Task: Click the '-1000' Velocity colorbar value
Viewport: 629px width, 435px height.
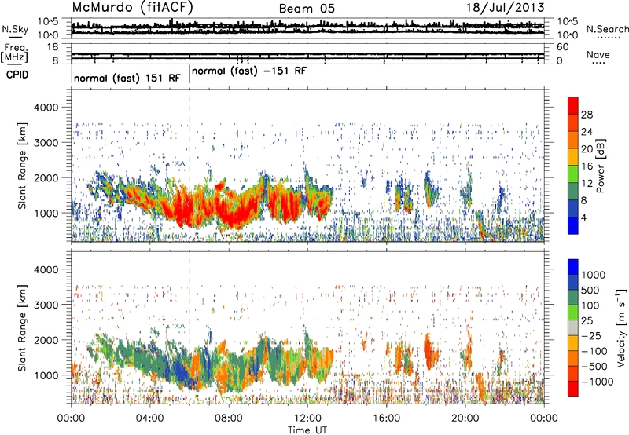Action: pyautogui.click(x=598, y=382)
